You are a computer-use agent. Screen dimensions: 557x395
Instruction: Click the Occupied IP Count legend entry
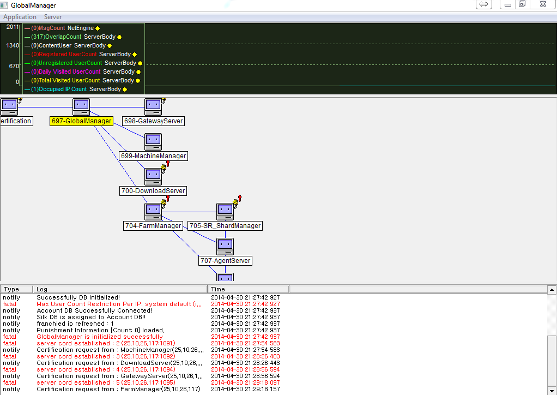point(76,89)
